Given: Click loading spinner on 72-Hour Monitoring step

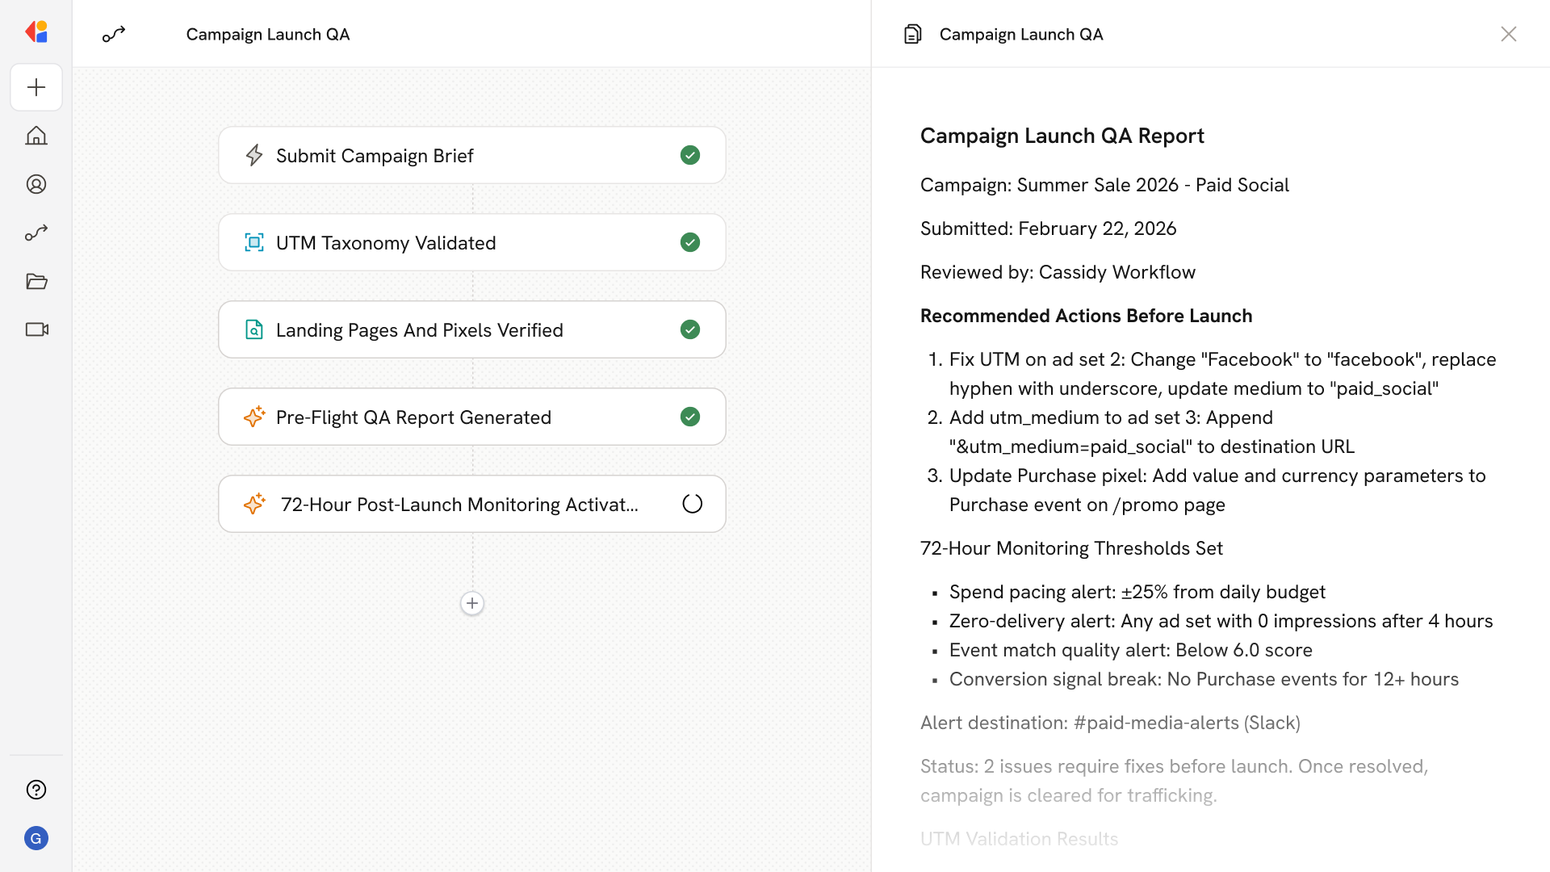Looking at the screenshot, I should pos(692,504).
